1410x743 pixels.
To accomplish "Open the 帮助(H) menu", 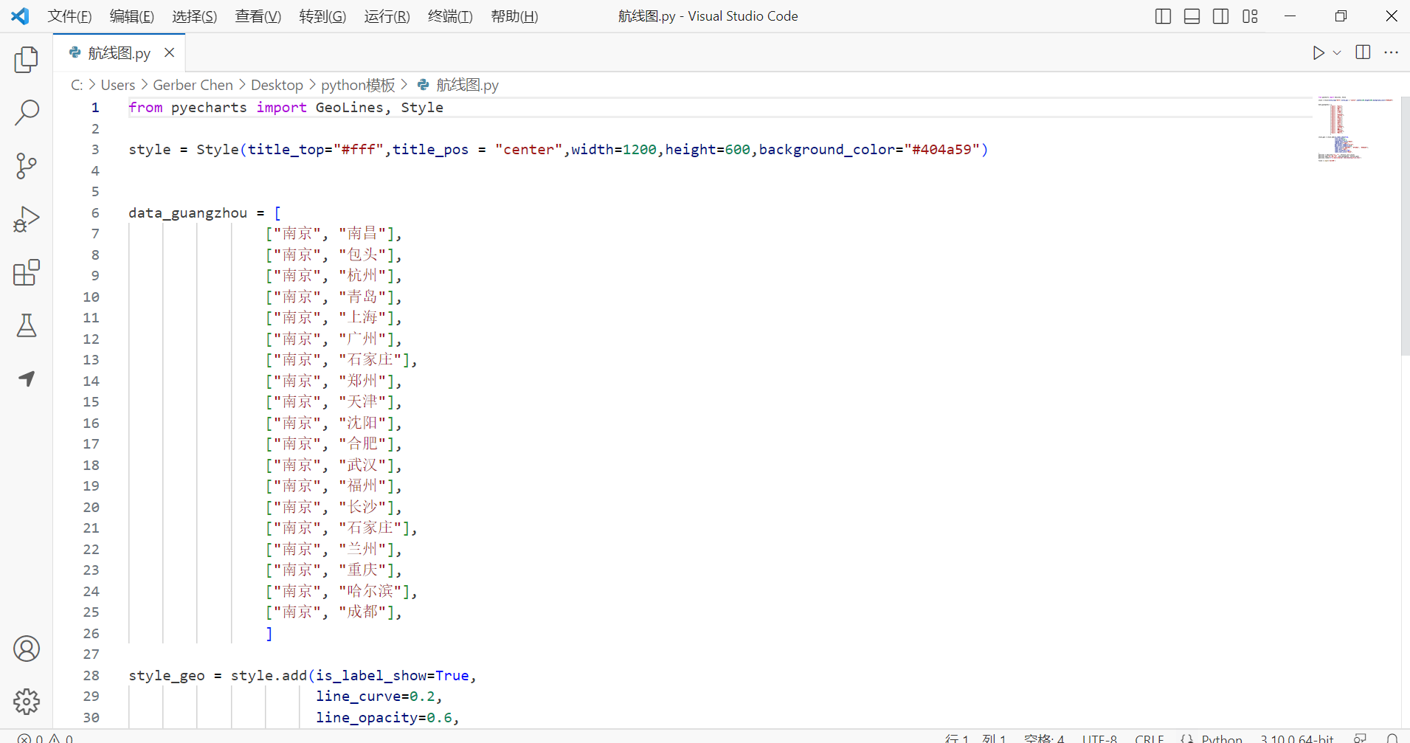I will [x=514, y=16].
